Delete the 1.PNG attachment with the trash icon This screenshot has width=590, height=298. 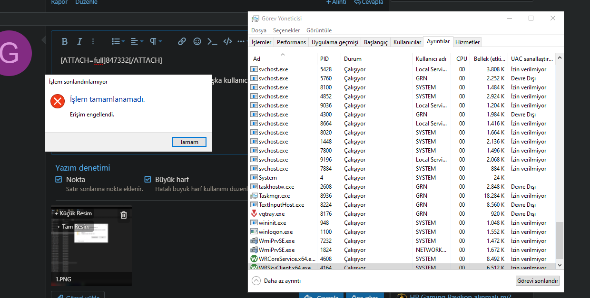coord(124,215)
